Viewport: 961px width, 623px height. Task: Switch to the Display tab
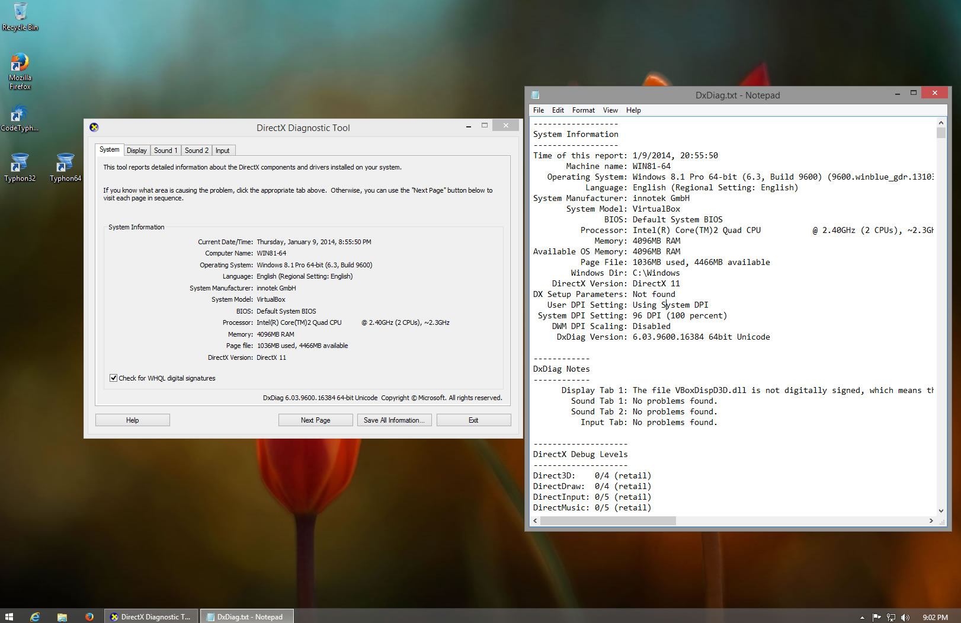(x=136, y=151)
